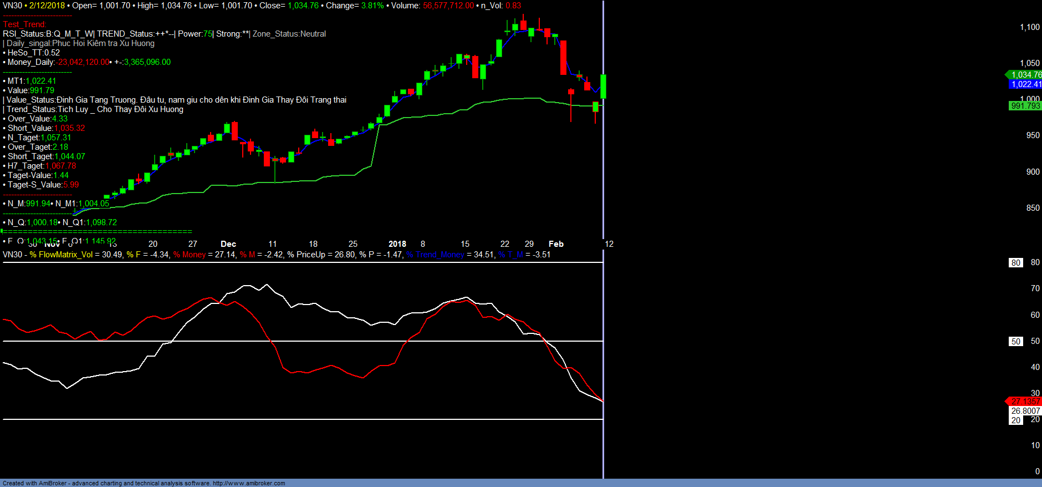Click the Zone_Status:Neutral text

(x=289, y=34)
